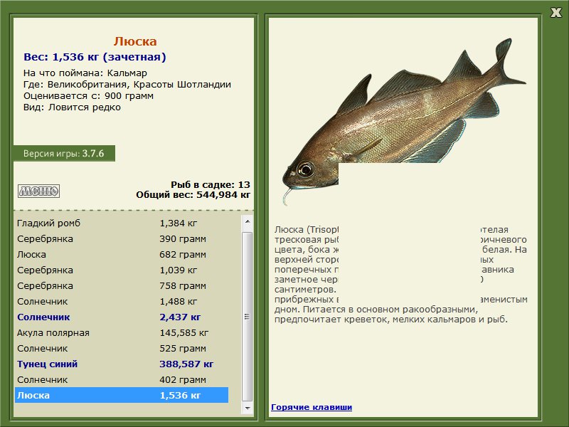Select highlighted Люска 1,536 кг row

(x=122, y=395)
